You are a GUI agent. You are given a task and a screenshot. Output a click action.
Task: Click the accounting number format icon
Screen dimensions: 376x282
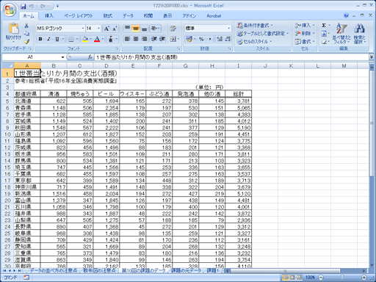(189, 39)
